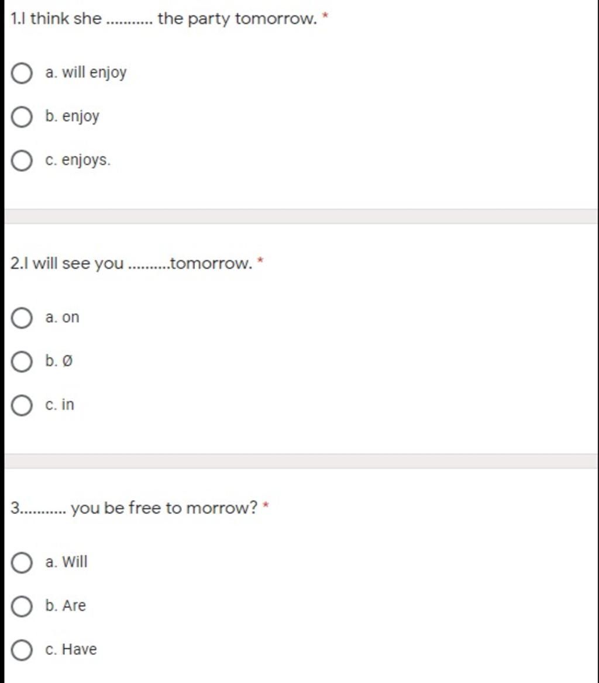Click the 'will enjoy' answer label text
The height and width of the screenshot is (683, 599).
point(94,73)
